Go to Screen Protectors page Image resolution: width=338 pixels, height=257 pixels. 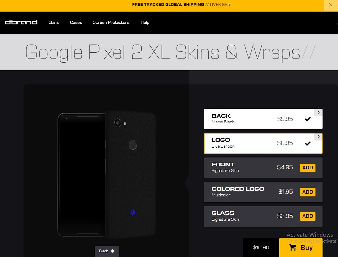[111, 22]
